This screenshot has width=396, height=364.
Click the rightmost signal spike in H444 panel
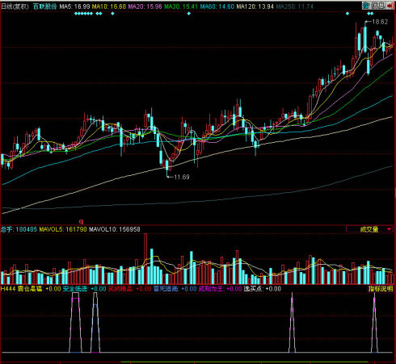pos(374,323)
